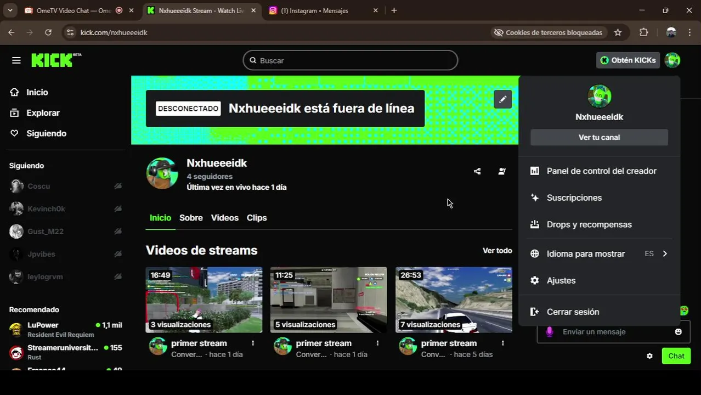Click the address bar URL kick.com/nxhueeeidk
This screenshot has height=395, width=701.
pyautogui.click(x=114, y=32)
